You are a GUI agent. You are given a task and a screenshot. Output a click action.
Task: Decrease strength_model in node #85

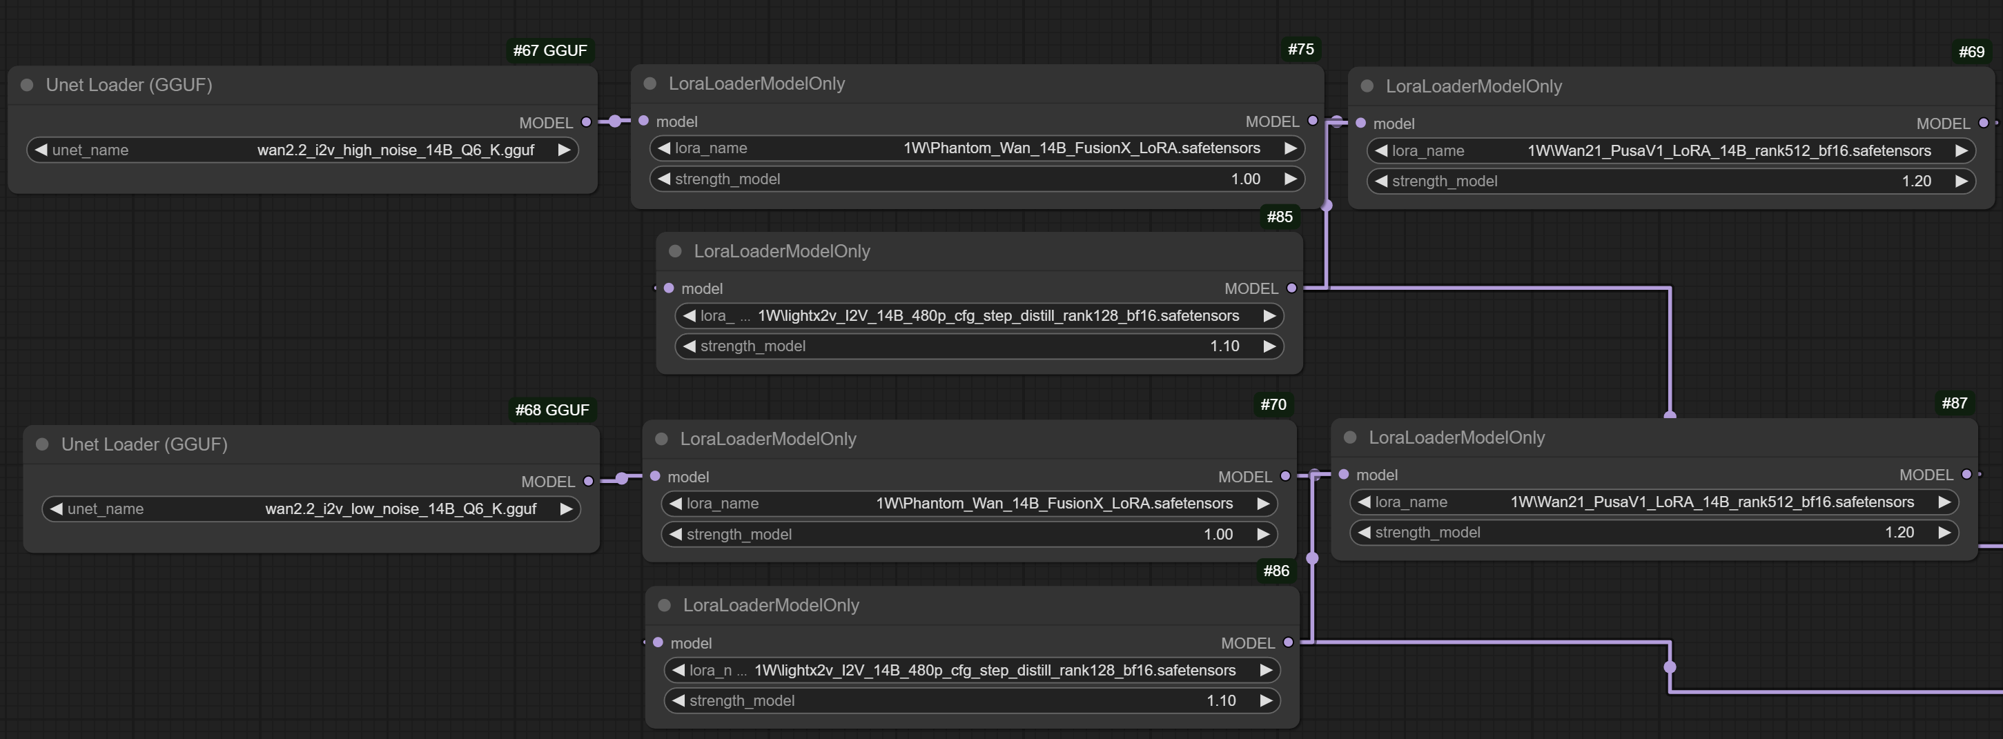click(690, 346)
